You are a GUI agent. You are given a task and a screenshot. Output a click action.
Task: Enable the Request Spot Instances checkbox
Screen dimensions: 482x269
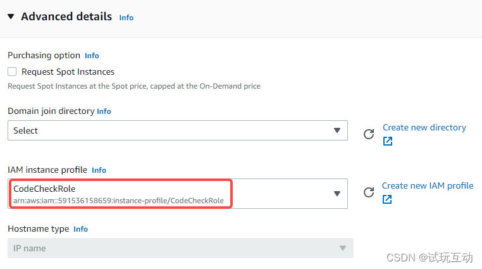coord(12,72)
